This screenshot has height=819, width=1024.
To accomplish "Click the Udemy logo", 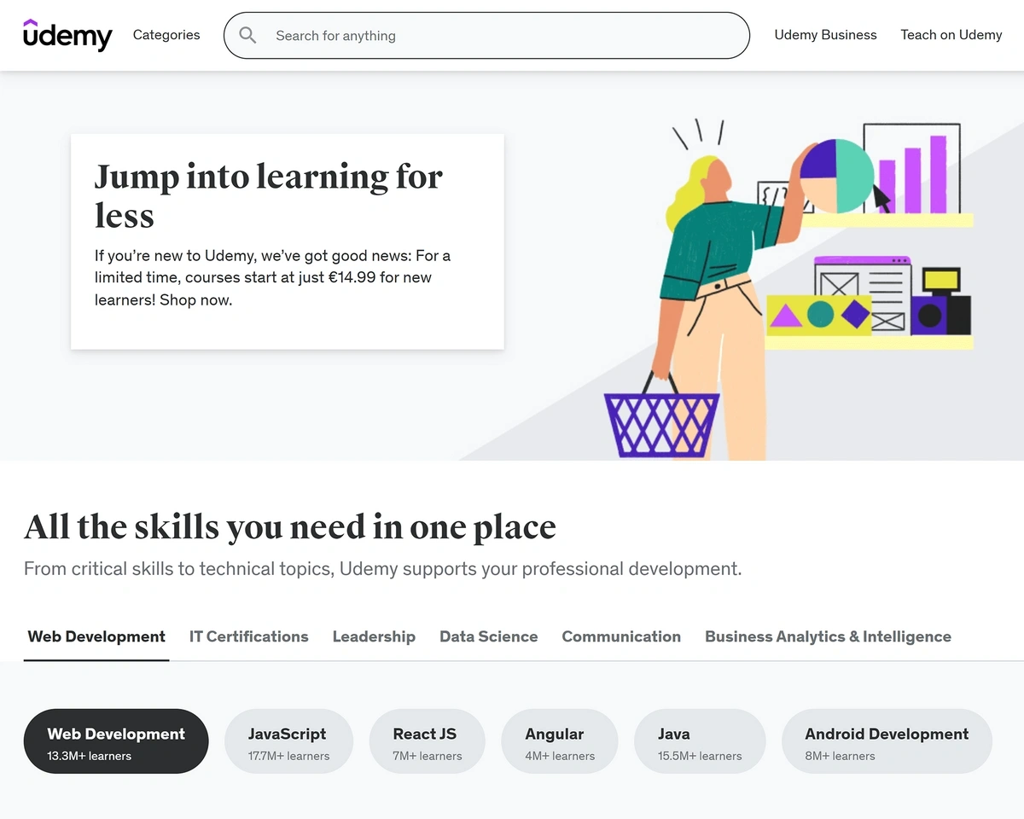I will click(67, 35).
